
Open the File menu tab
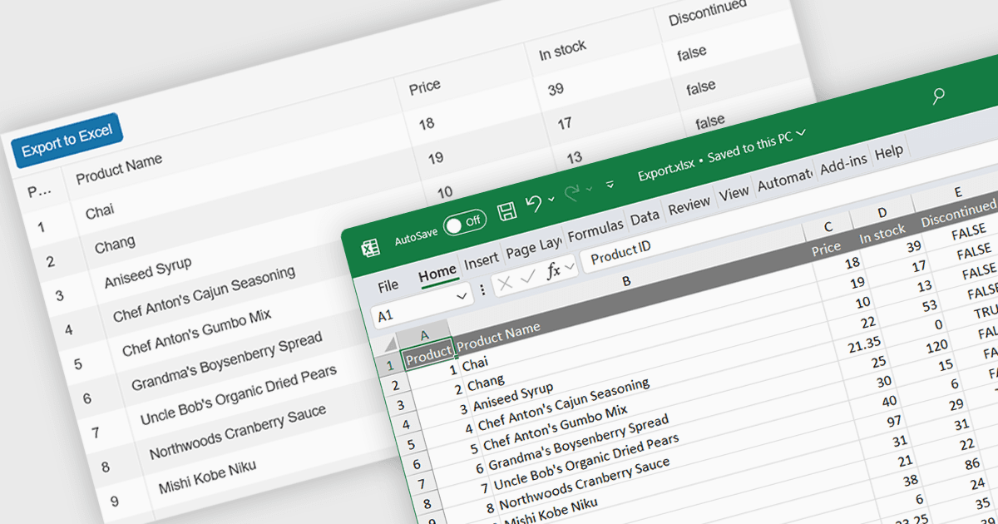pyautogui.click(x=388, y=286)
